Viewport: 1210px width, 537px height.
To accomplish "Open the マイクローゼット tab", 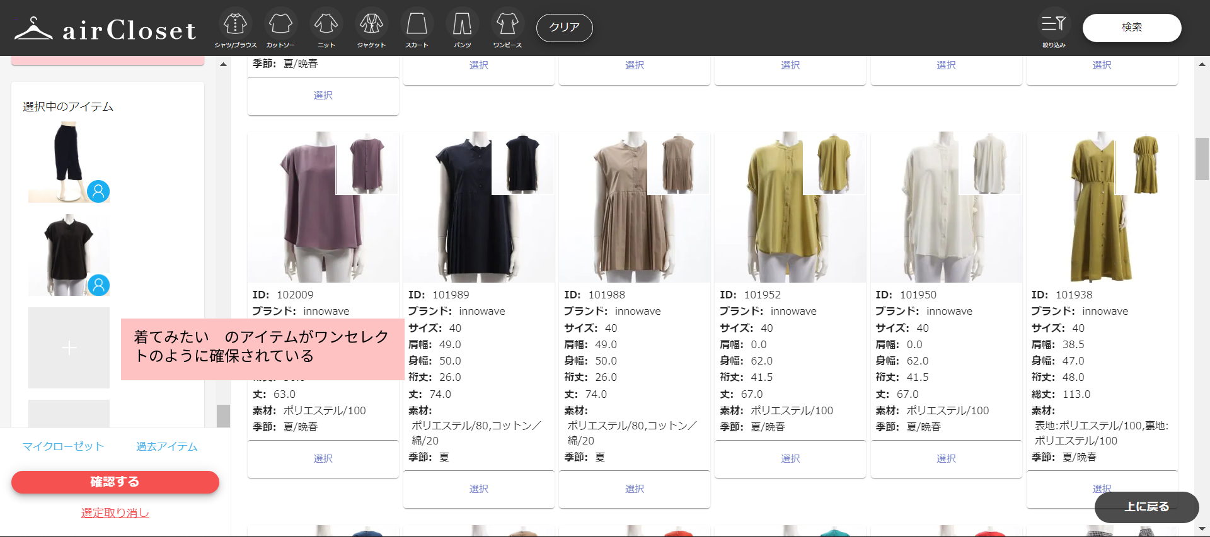I will 63,446.
